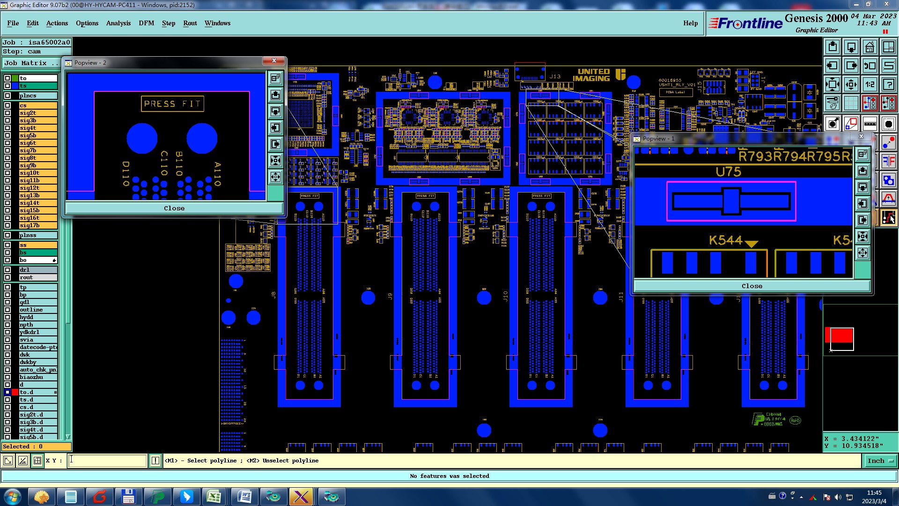
Task: Click the exclamation mark icon beside the XY field
Action: point(155,461)
